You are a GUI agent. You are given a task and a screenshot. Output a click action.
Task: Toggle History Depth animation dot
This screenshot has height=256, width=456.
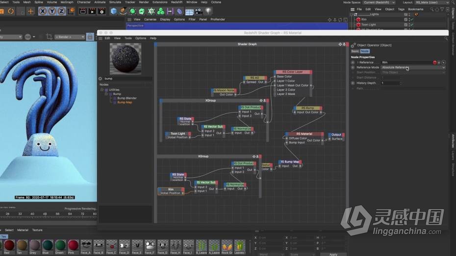pos(353,83)
